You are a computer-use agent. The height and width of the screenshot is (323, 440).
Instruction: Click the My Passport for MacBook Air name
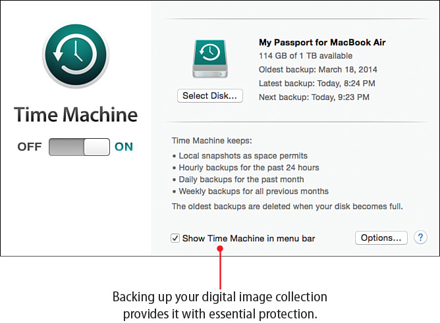coord(322,43)
